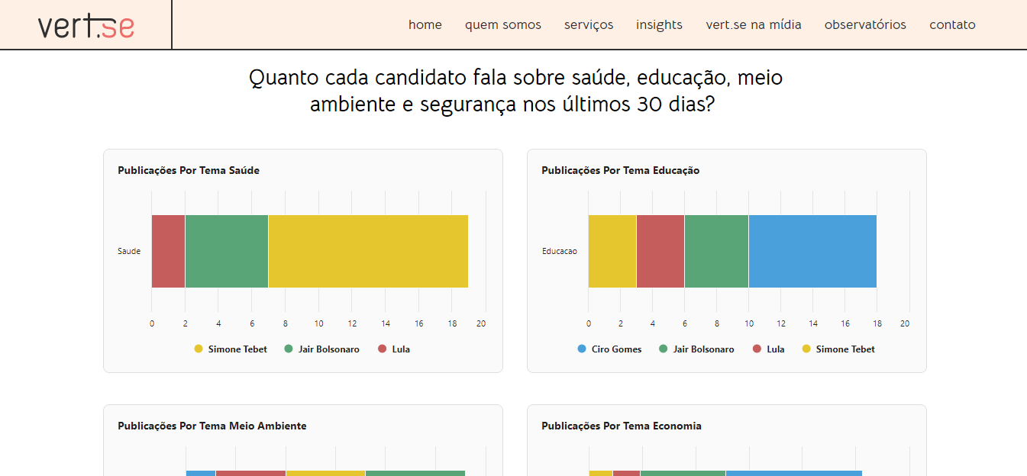Viewport: 1027px width, 476px height.
Task: Go to observatórios page
Action: (864, 24)
